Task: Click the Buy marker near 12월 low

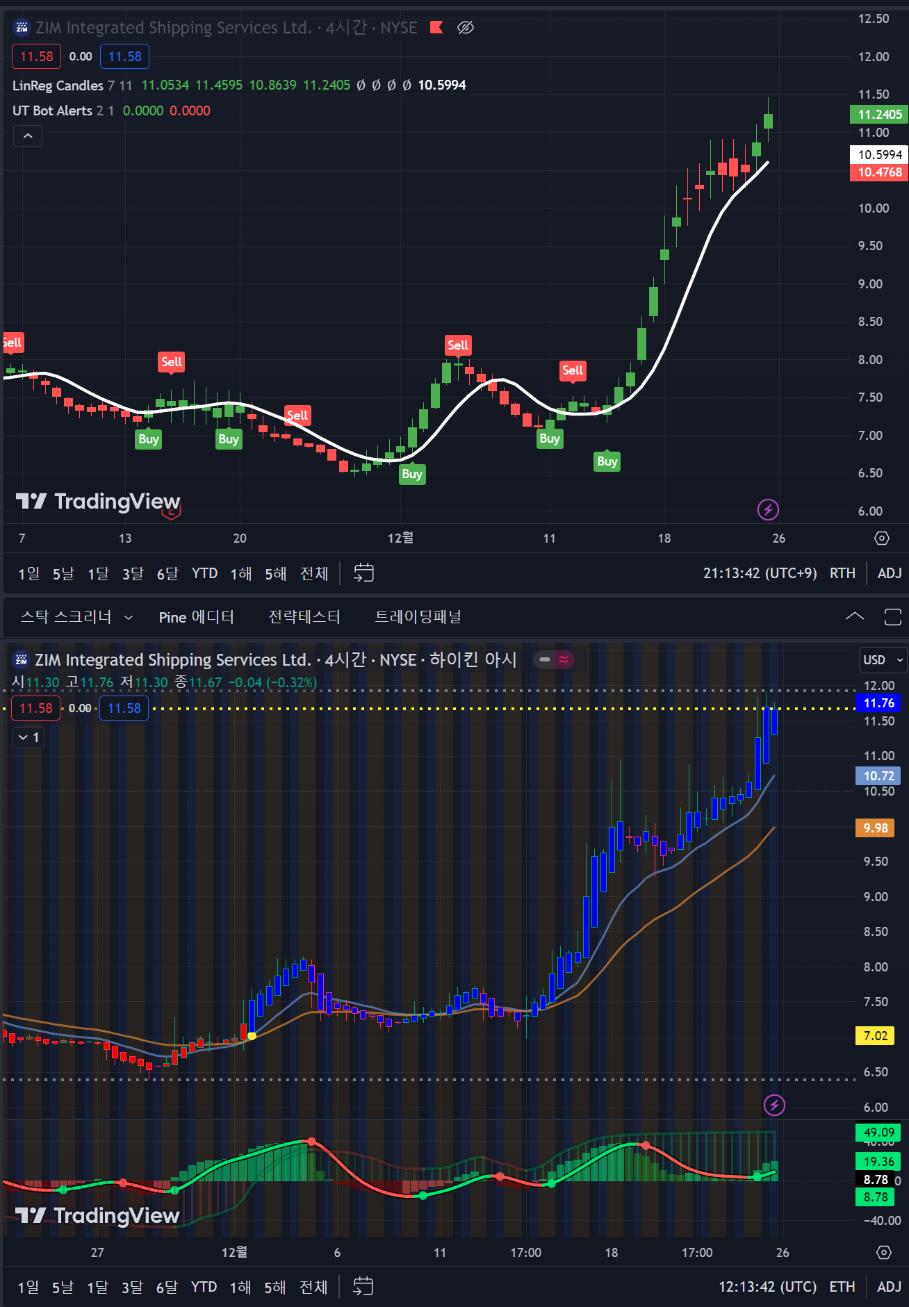Action: pos(412,474)
